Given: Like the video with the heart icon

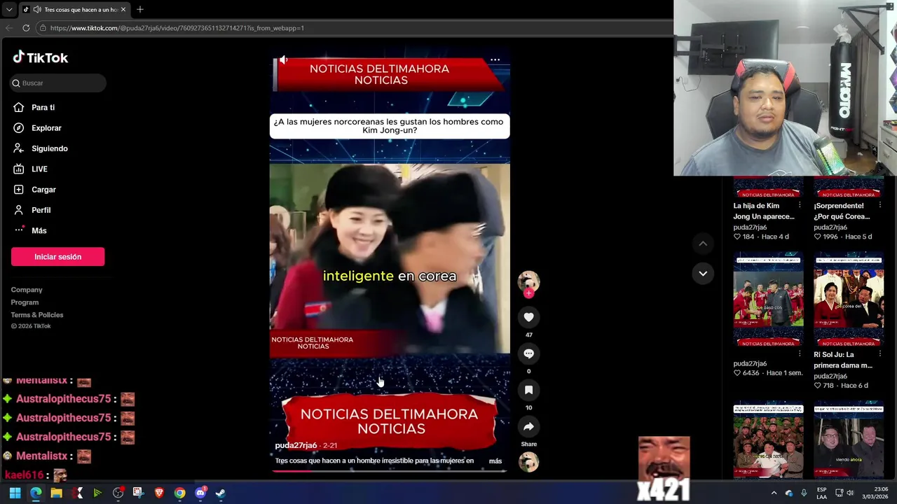Looking at the screenshot, I should point(528,317).
